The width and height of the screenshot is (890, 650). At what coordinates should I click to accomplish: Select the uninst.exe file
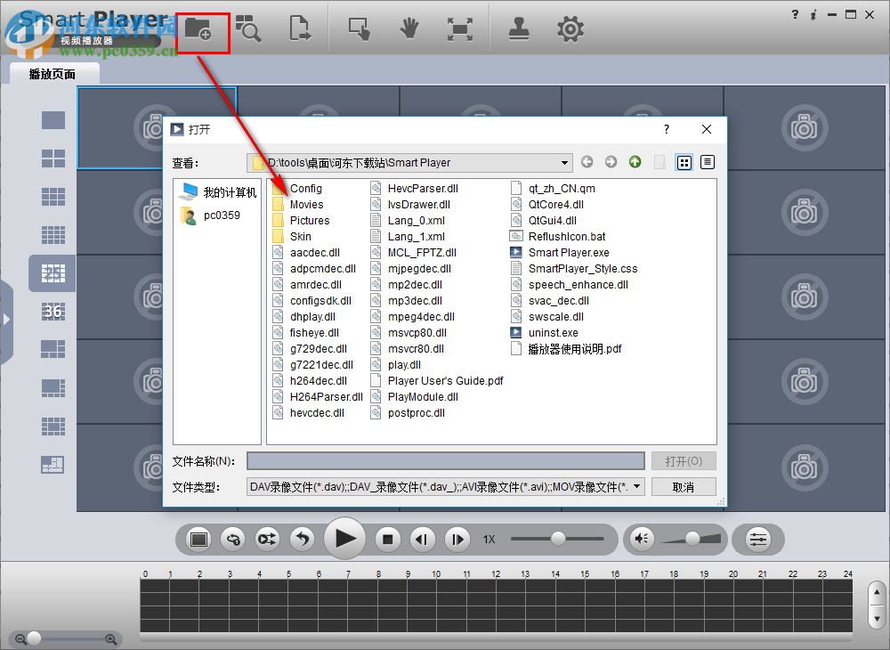point(545,333)
